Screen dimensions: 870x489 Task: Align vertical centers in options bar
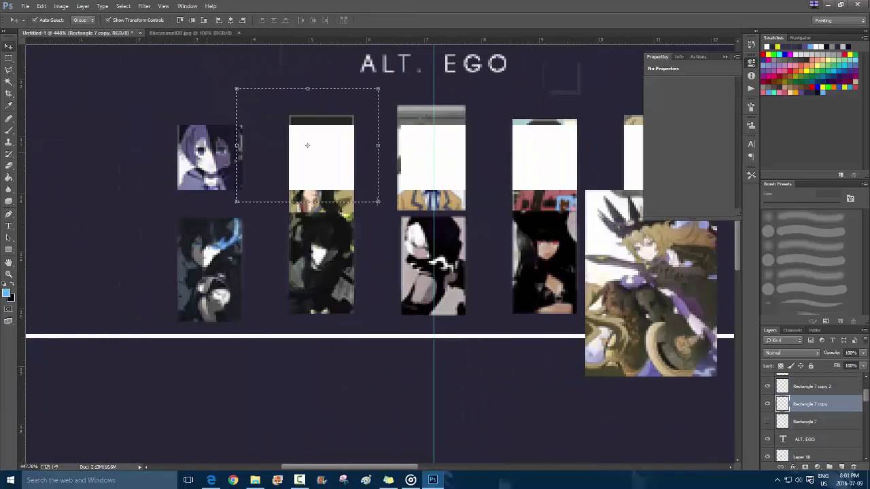coord(192,20)
